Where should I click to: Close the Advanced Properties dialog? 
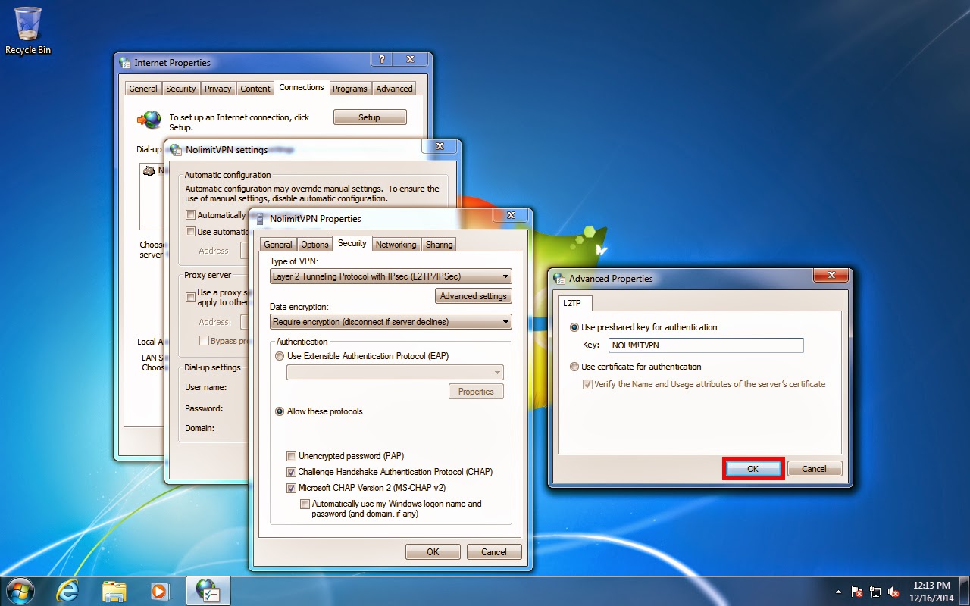coord(831,275)
